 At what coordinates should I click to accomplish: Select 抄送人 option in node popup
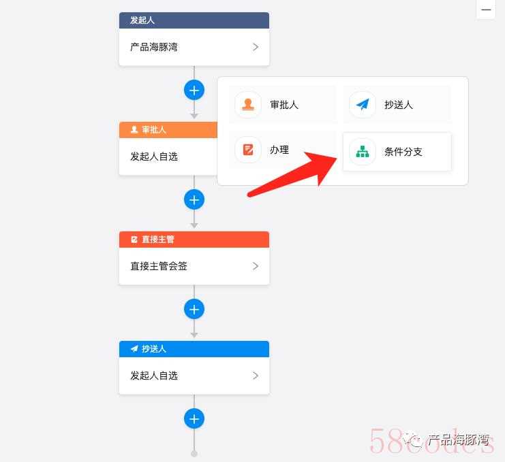[x=397, y=105]
